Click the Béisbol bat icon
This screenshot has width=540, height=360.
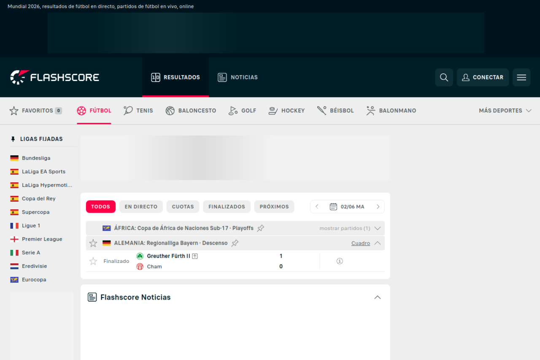point(321,111)
